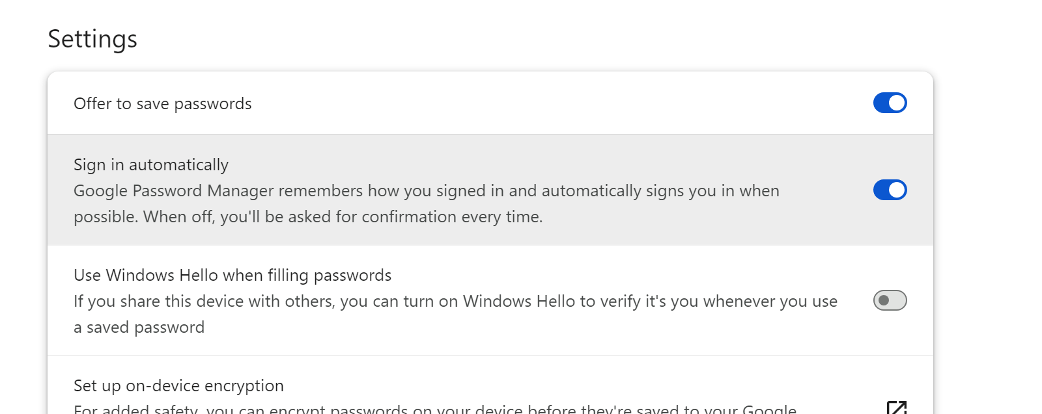Click the 'Sign in automatically' title text
1042x414 pixels.
pos(151,165)
